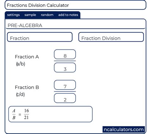Click add to notes
Image resolution: width=150 pixels, height=134 pixels.
(68, 15)
